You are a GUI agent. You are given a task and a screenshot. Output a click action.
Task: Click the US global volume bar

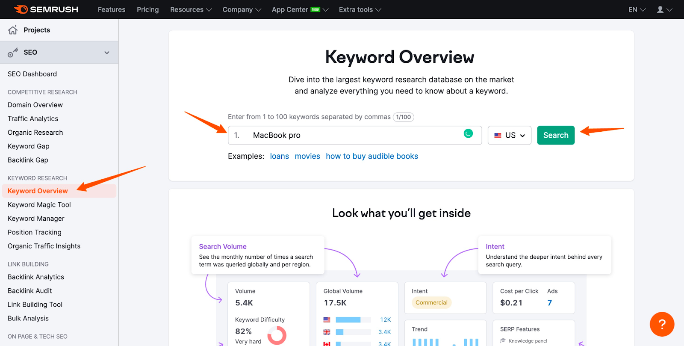point(353,319)
